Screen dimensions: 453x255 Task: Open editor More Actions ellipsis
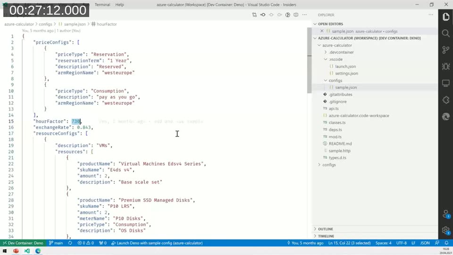[x=304, y=15]
